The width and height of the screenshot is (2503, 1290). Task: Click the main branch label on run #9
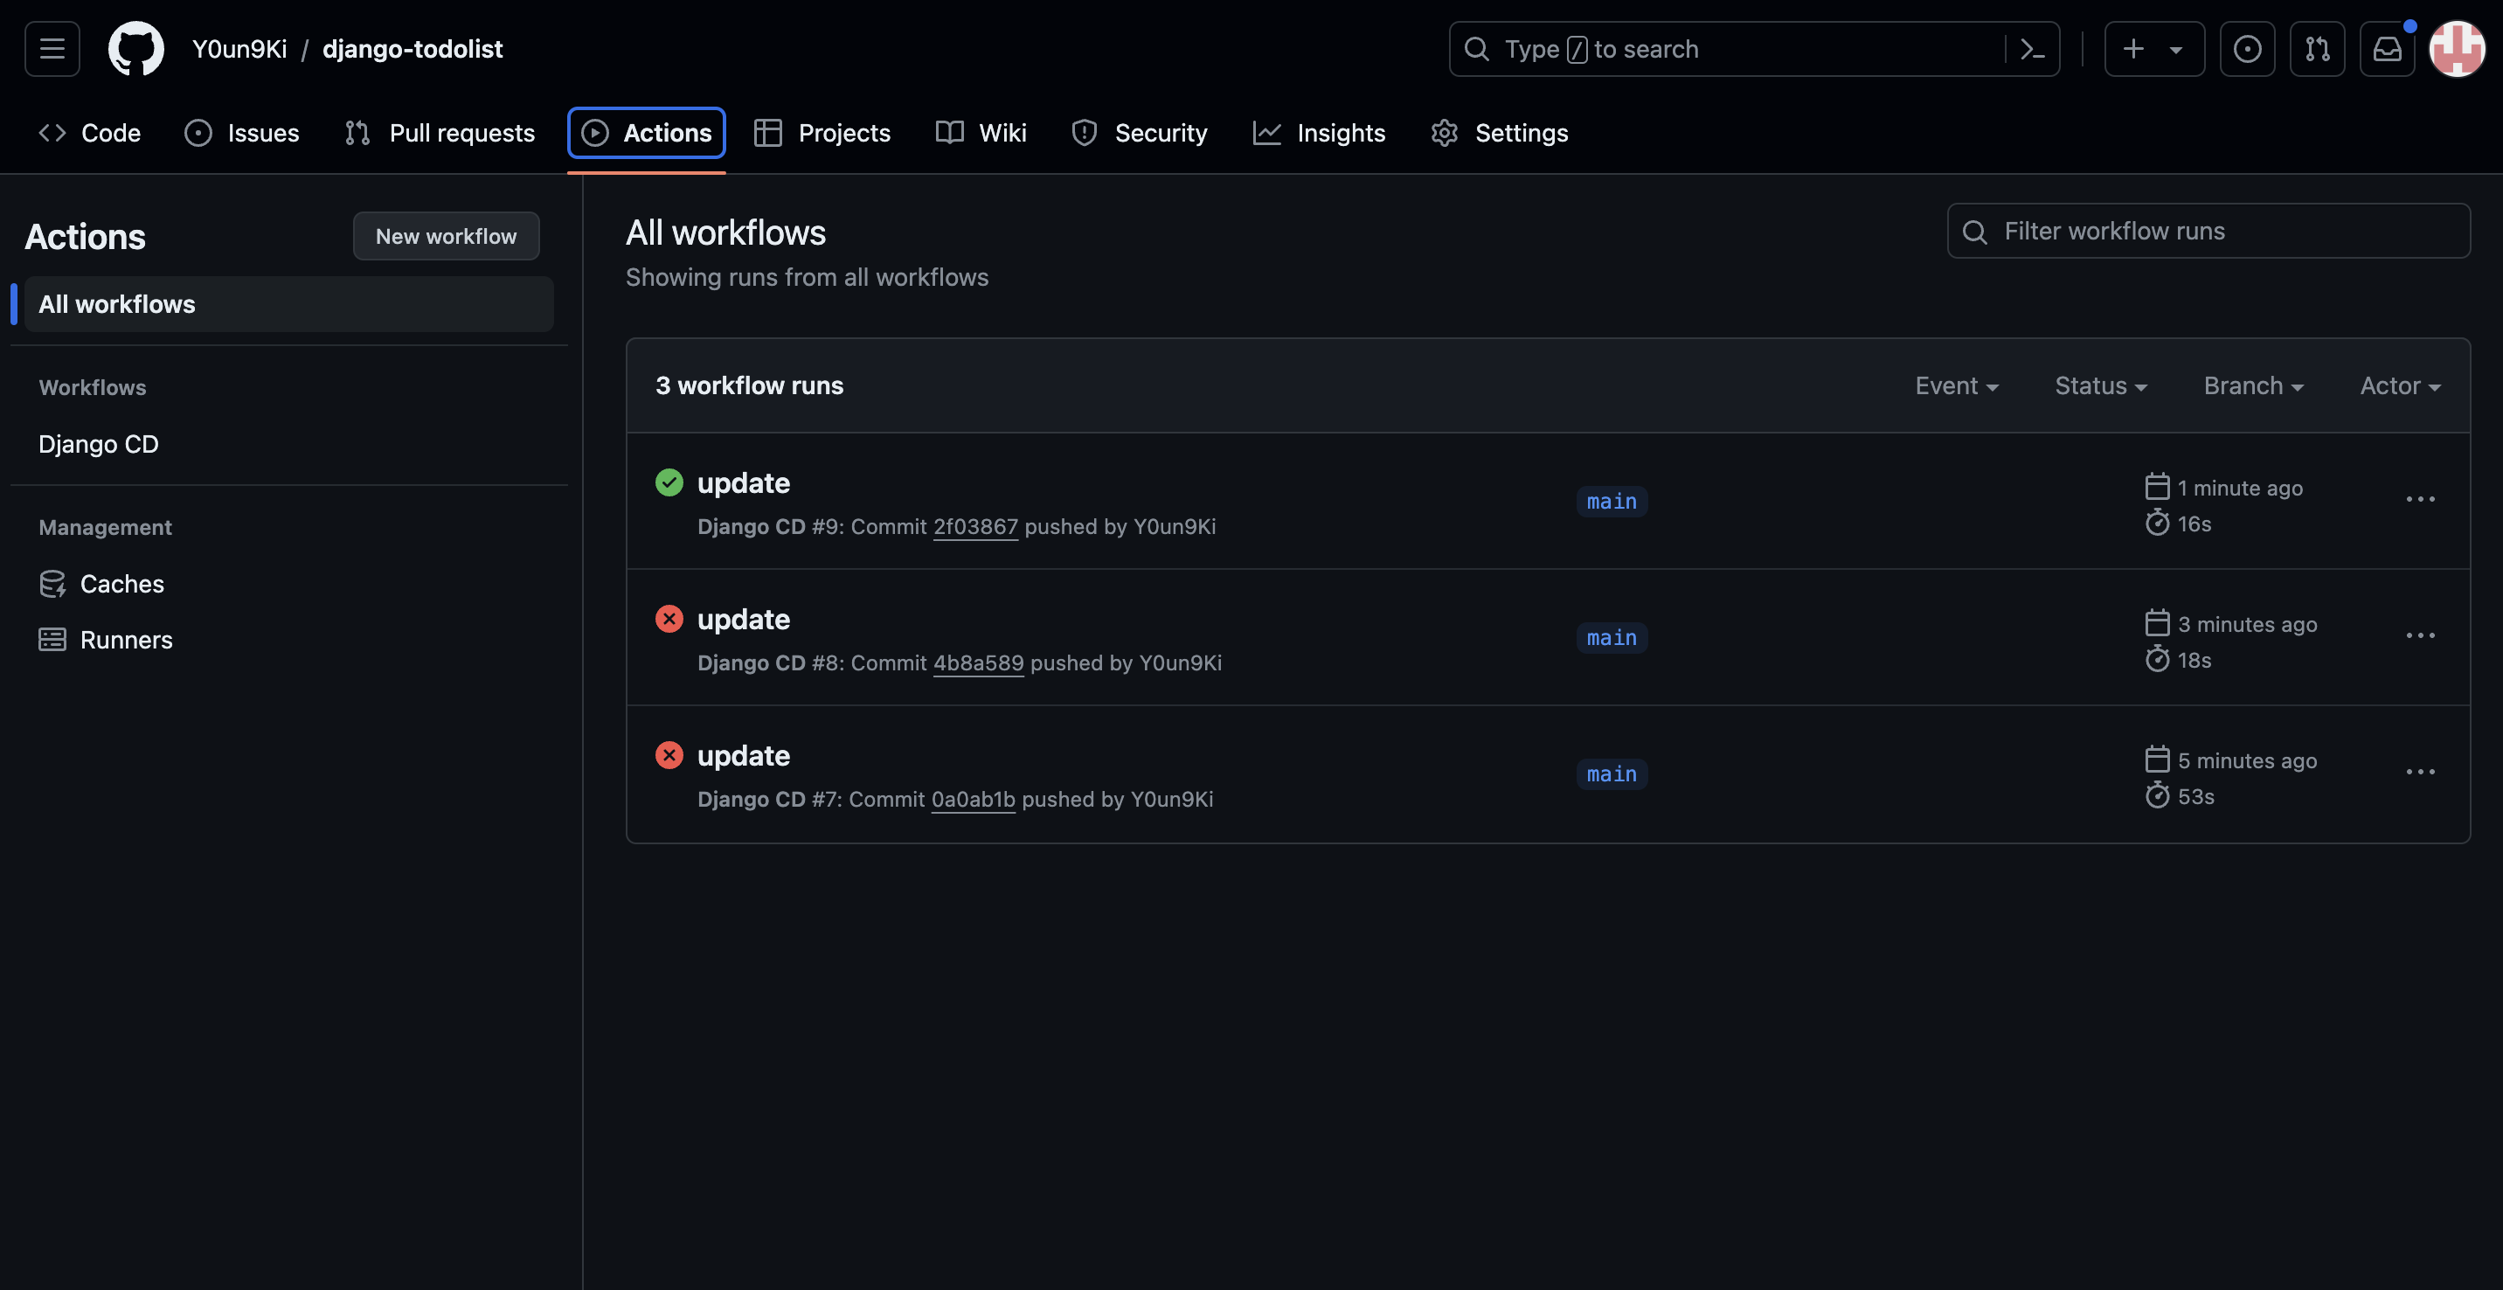tap(1612, 502)
